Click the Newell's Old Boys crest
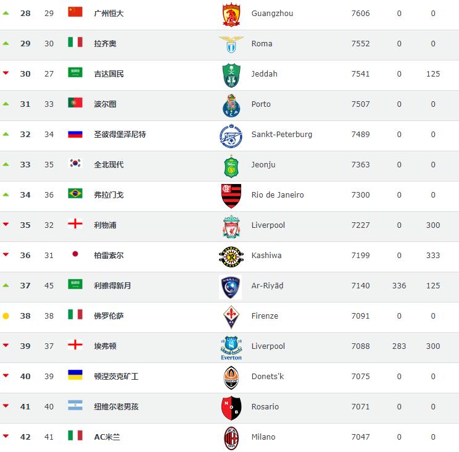Screen dimensions: 459x452 231,407
